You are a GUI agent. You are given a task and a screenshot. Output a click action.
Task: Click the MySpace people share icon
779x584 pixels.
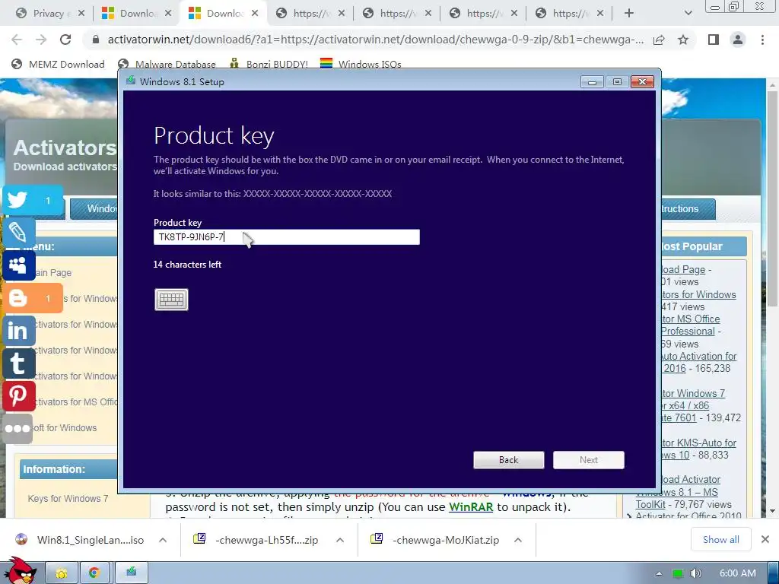(19, 265)
